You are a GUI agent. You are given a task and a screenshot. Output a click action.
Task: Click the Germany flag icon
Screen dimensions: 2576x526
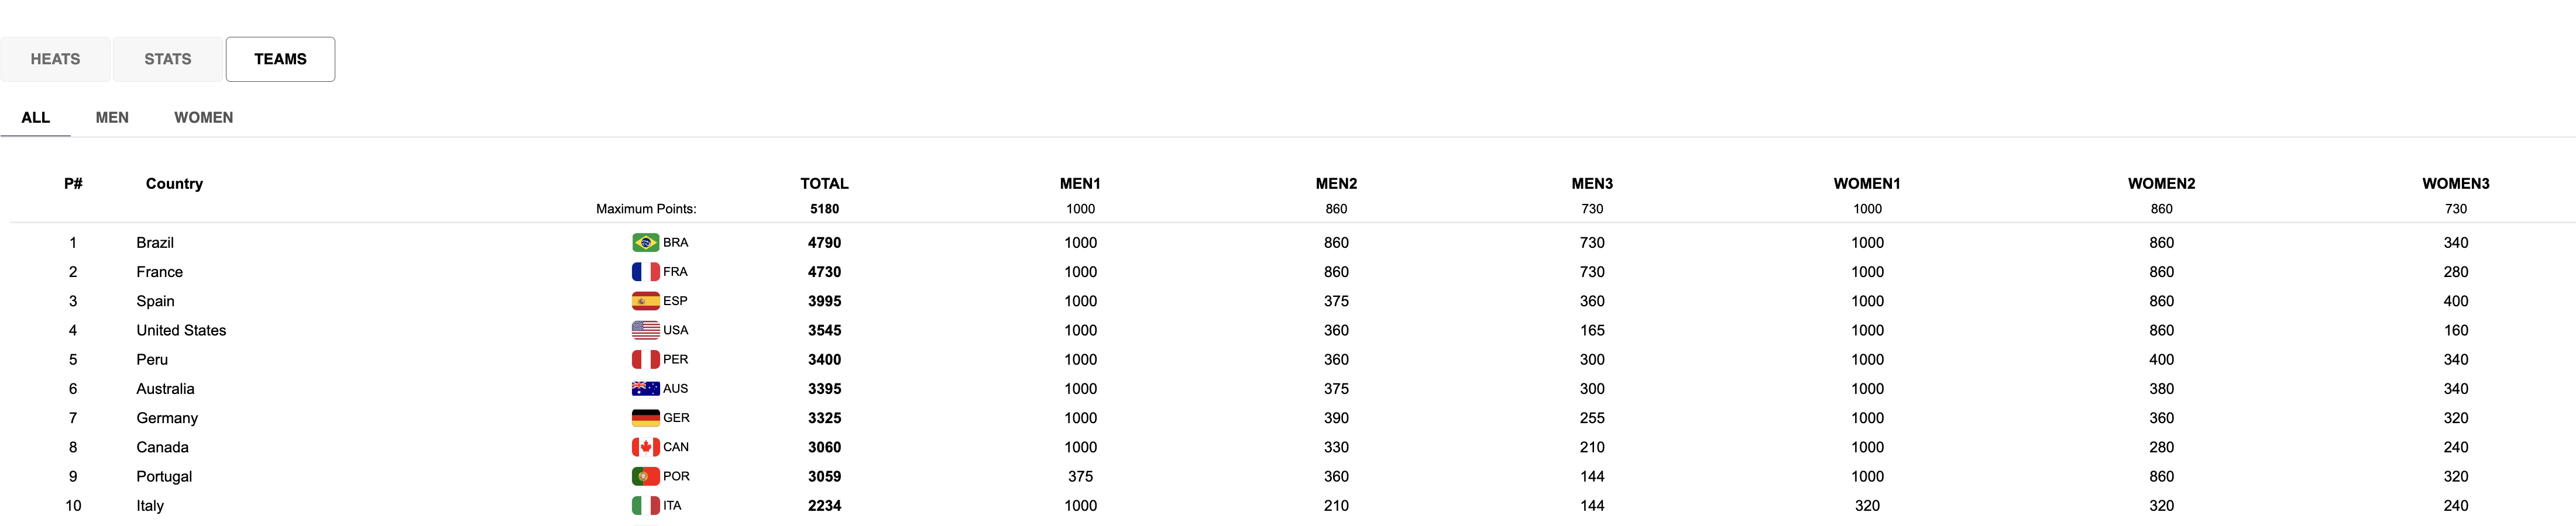pyautogui.click(x=645, y=417)
